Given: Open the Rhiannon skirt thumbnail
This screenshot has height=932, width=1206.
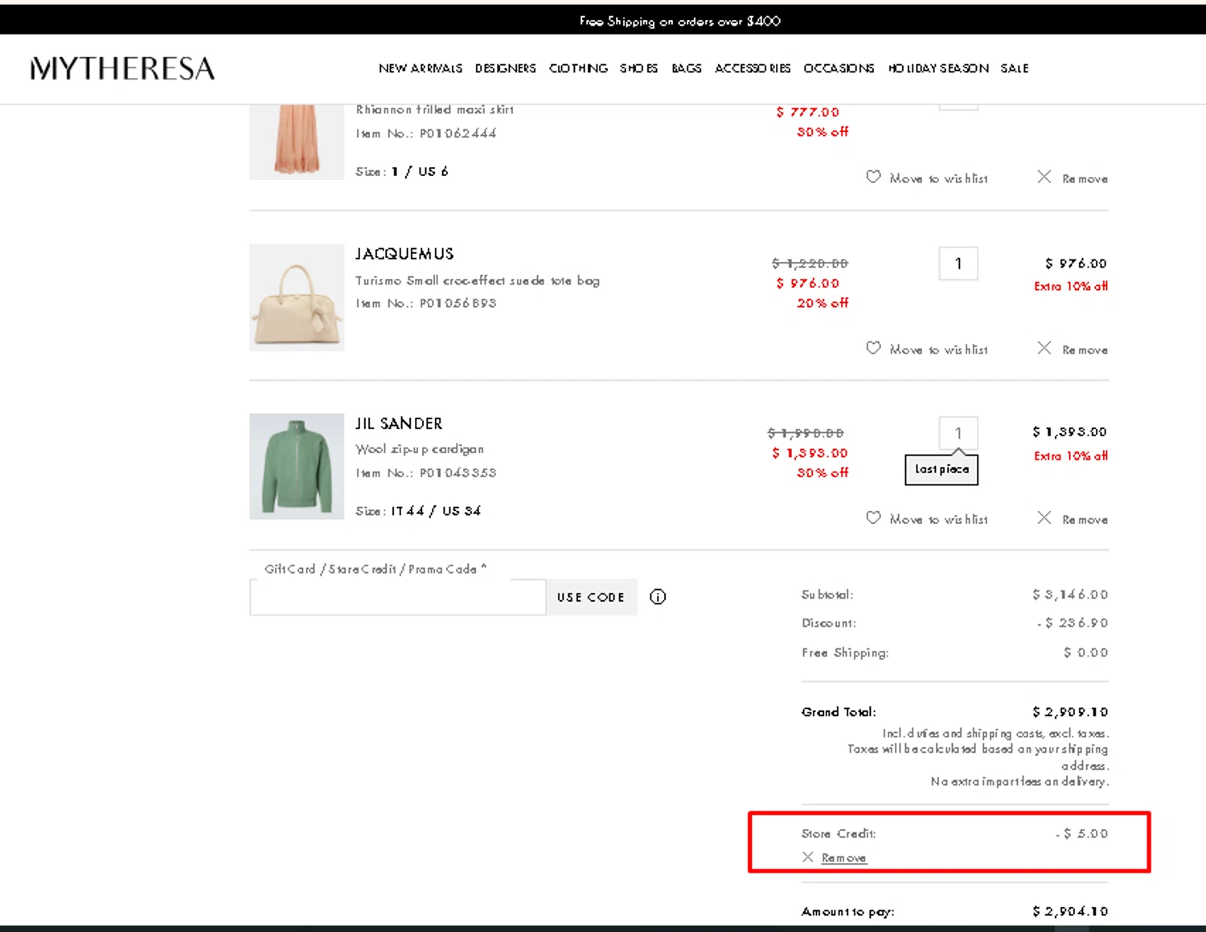Looking at the screenshot, I should [297, 141].
